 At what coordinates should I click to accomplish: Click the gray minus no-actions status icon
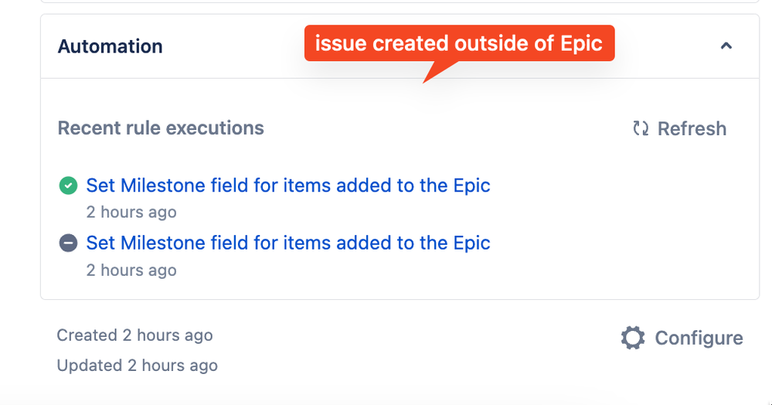[x=69, y=243]
